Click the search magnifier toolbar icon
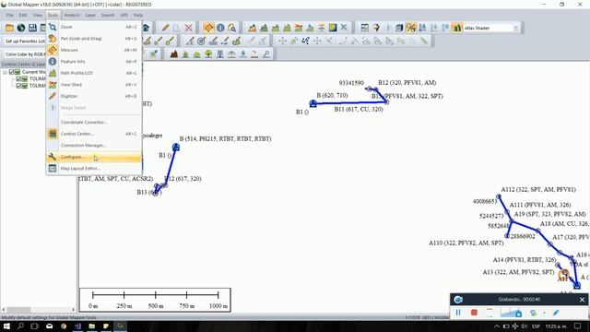The image size is (590, 332). pyautogui.click(x=231, y=28)
